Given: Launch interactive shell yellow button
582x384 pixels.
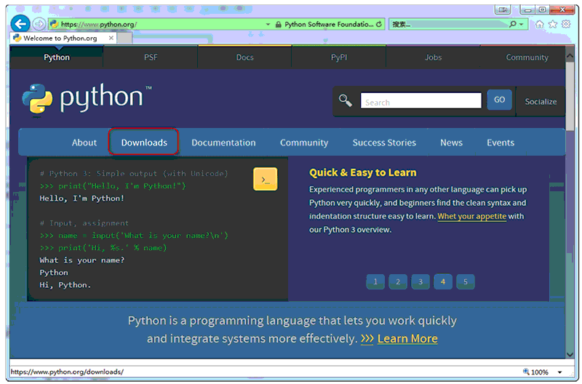Looking at the screenshot, I should pyautogui.click(x=265, y=179).
